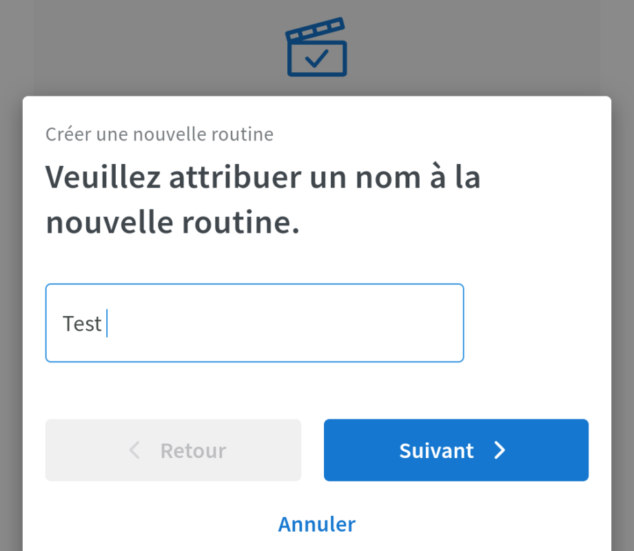Click the "Veuillez attribuer un nom" heading
The image size is (634, 551).
(x=263, y=178)
